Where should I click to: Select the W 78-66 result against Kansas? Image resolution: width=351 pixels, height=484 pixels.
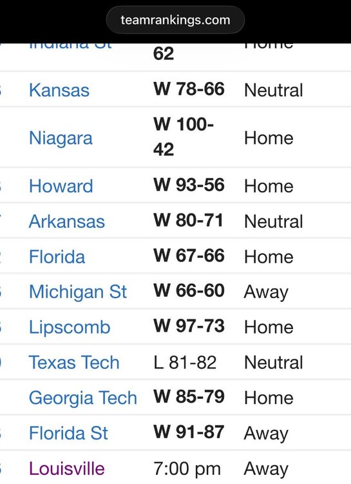point(189,89)
